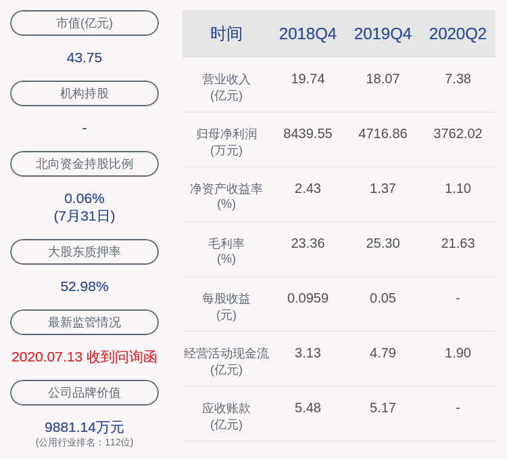Viewport: 507px width, 459px height.
Task: Click the dash under 机构持股
Action: click(x=84, y=129)
